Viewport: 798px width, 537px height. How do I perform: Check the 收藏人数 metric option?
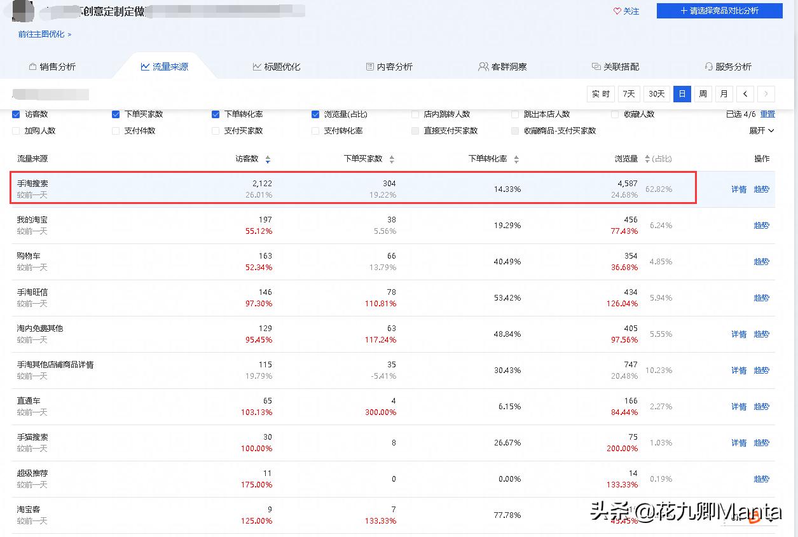[614, 114]
